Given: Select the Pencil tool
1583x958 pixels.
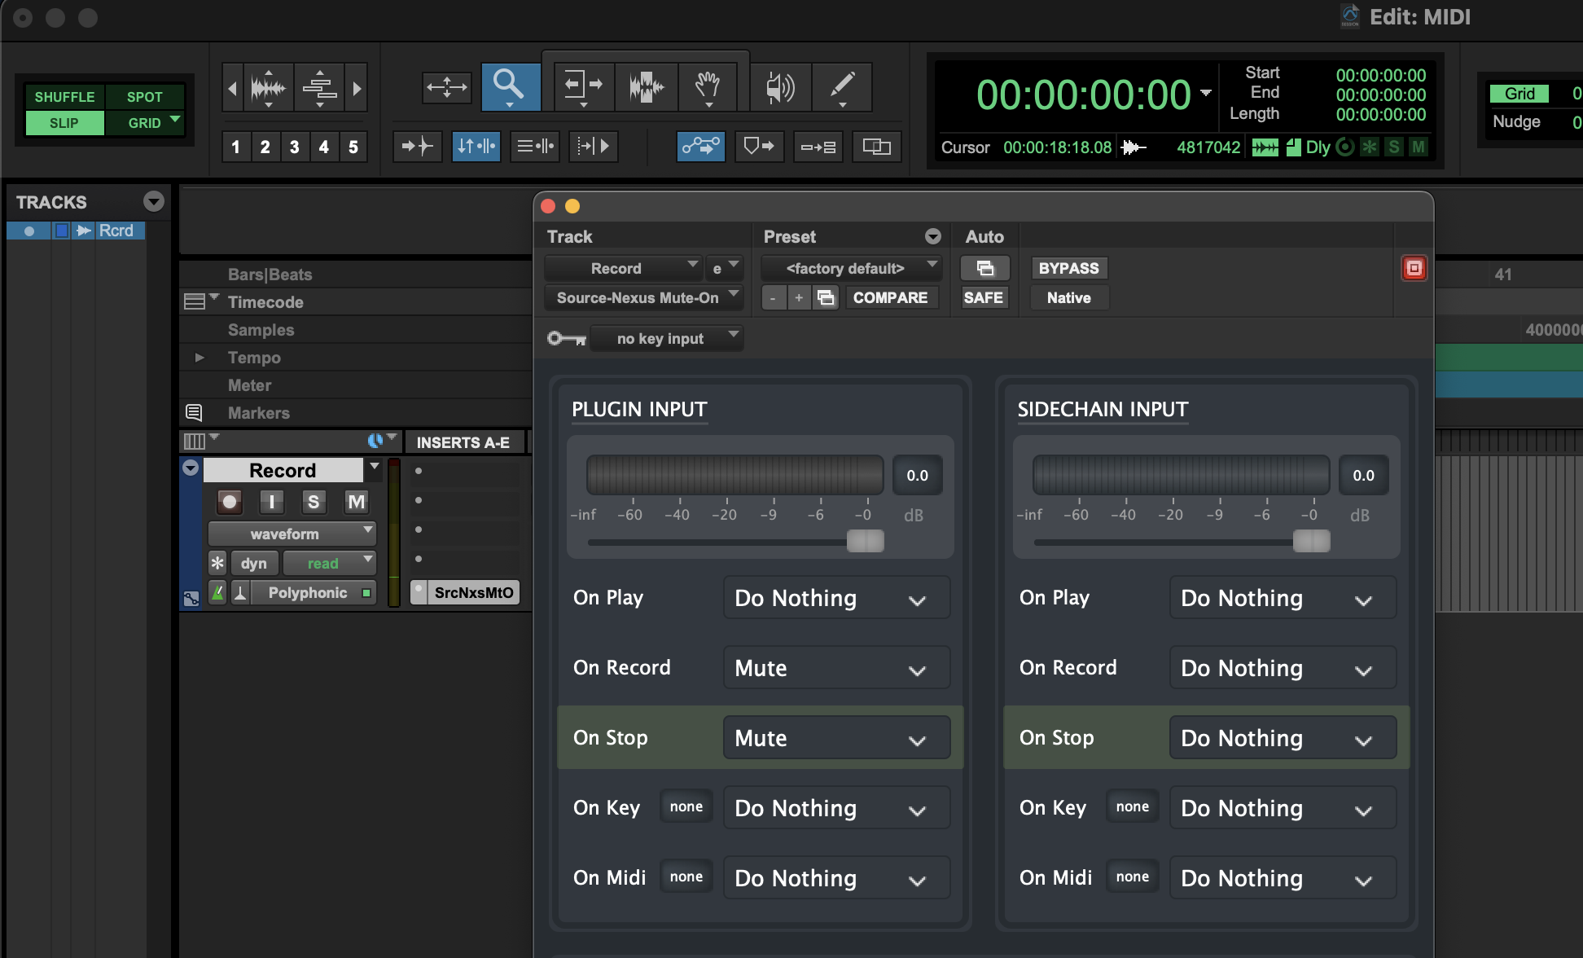Looking at the screenshot, I should pyautogui.click(x=842, y=86).
